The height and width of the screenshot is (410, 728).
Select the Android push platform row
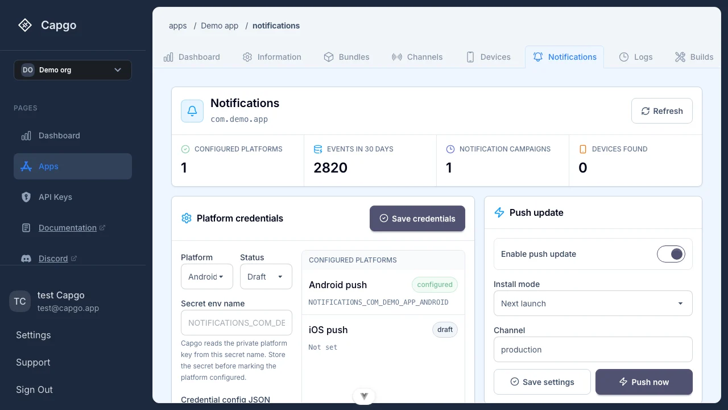coord(383,293)
